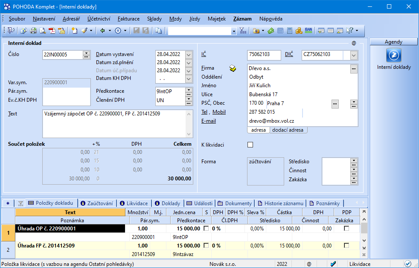Click the filter funnel toolbar icon
Image resolution: width=419 pixels, height=268 pixels.
pos(243,31)
